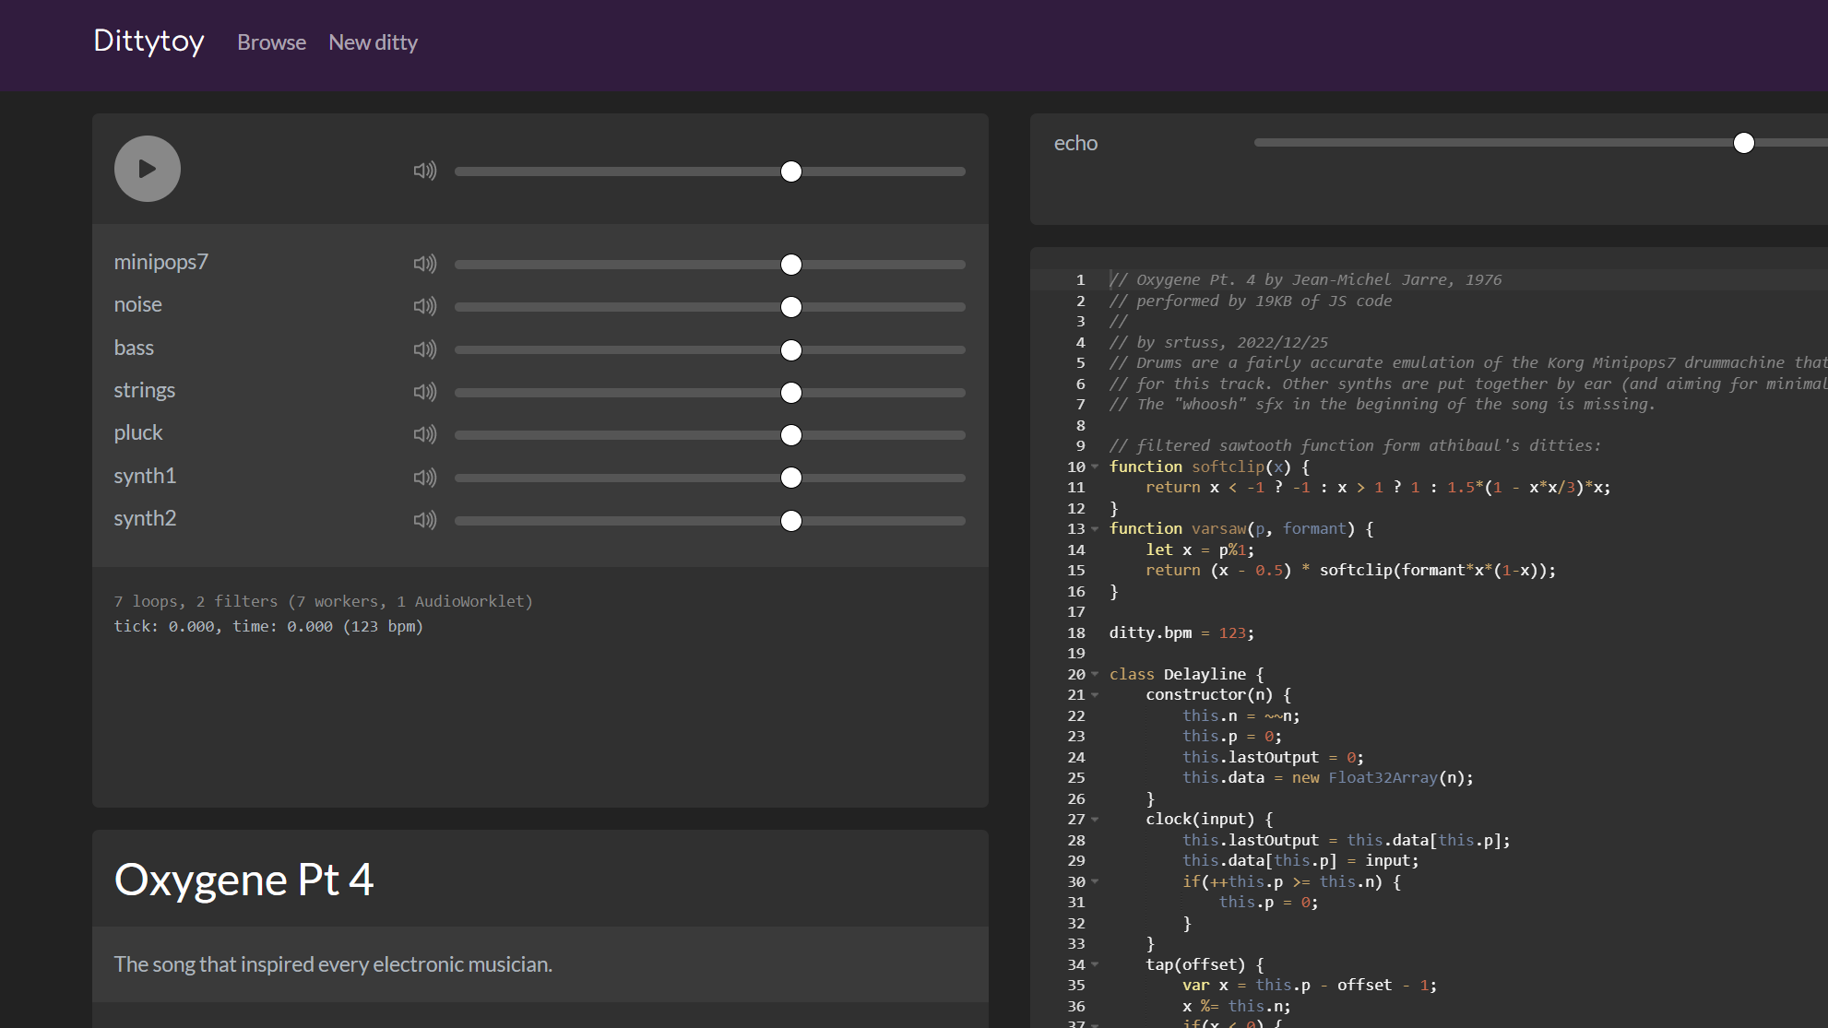
Task: Open the Browse menu item
Action: click(271, 42)
